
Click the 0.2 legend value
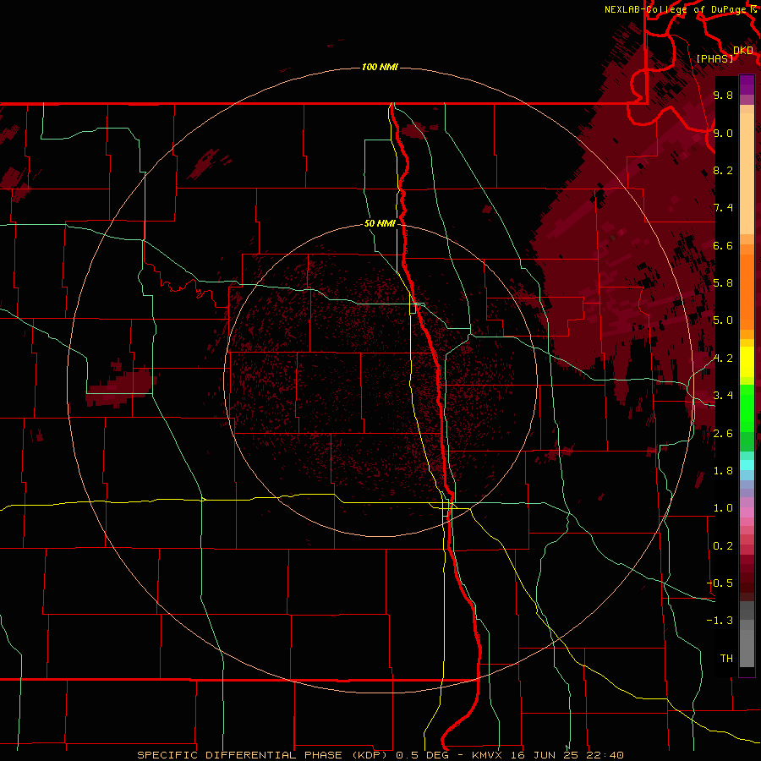[723, 546]
